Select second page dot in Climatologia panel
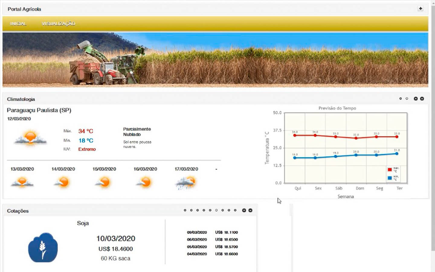Viewport: 435px width, 272px height. coord(407,99)
